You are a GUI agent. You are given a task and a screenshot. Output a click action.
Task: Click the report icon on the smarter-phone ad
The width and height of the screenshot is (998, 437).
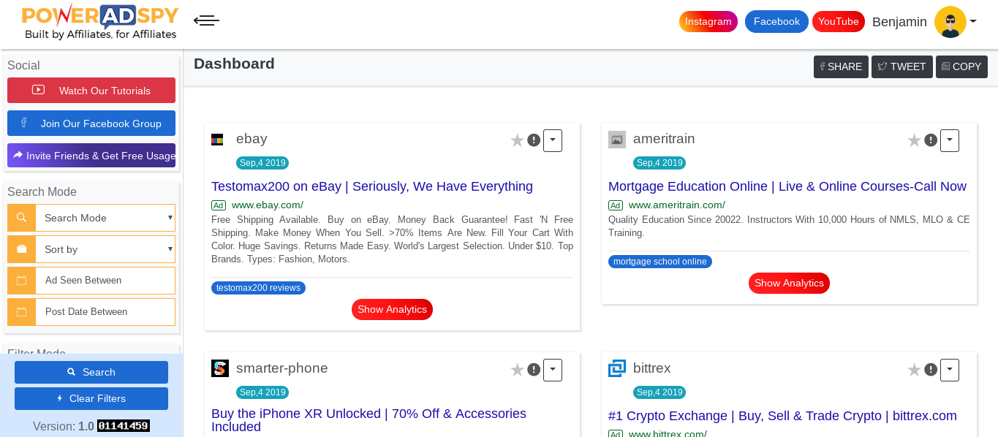pyautogui.click(x=534, y=370)
